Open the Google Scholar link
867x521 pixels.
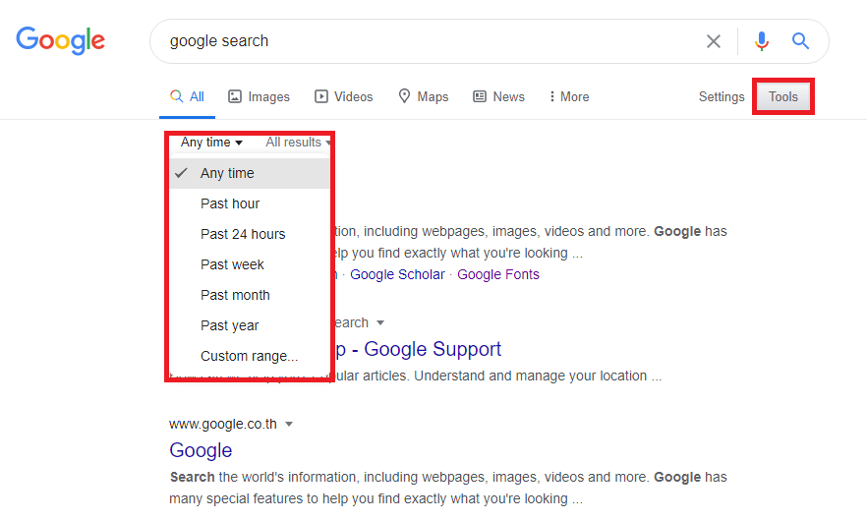[397, 274]
